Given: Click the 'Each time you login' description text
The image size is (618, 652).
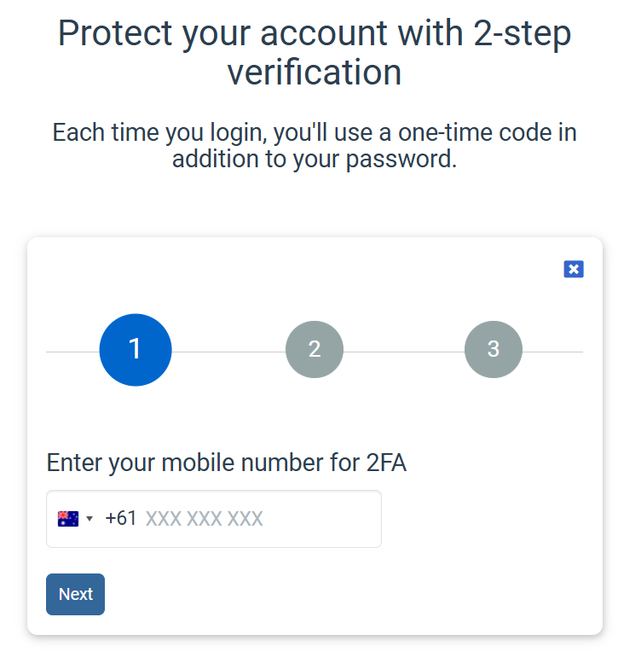Looking at the screenshot, I should click(x=315, y=146).
